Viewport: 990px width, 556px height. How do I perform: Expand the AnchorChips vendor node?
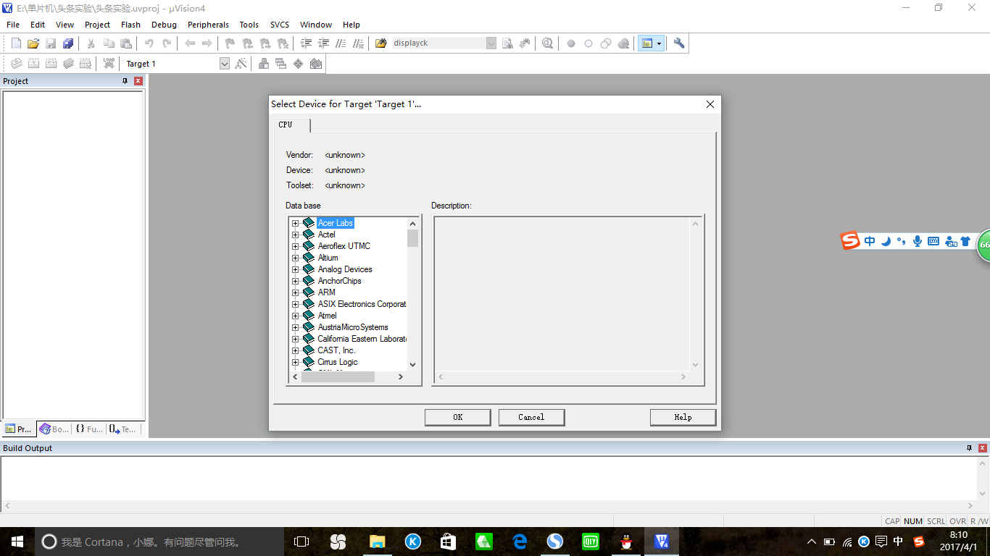click(x=296, y=281)
